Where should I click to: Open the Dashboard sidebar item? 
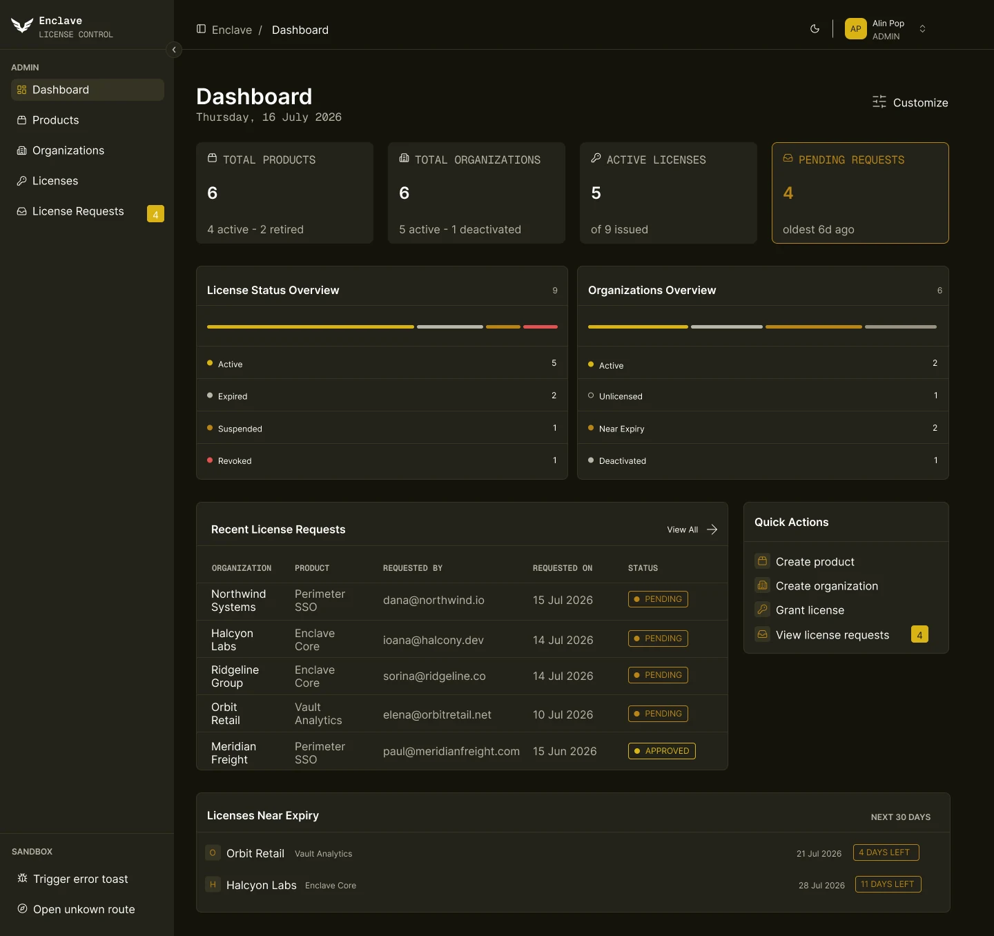[x=88, y=90]
